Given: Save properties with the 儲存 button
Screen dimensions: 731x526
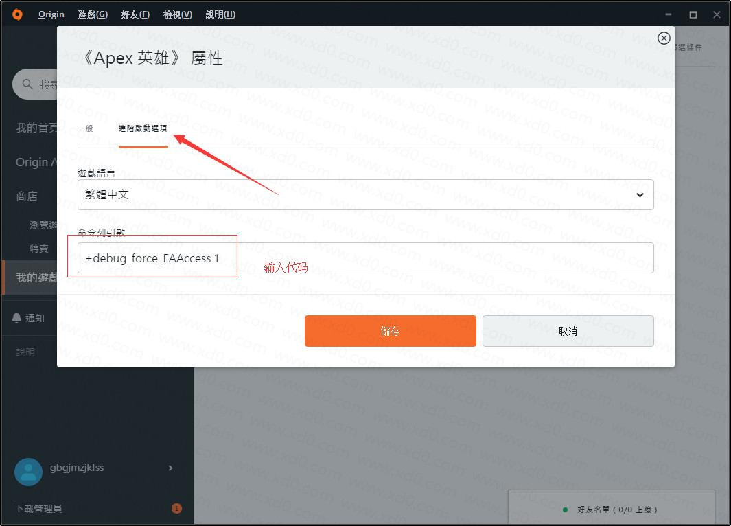Looking at the screenshot, I should (x=390, y=330).
